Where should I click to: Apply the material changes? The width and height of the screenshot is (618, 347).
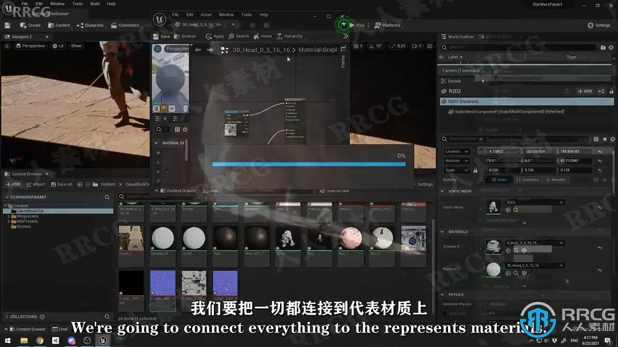[215, 36]
